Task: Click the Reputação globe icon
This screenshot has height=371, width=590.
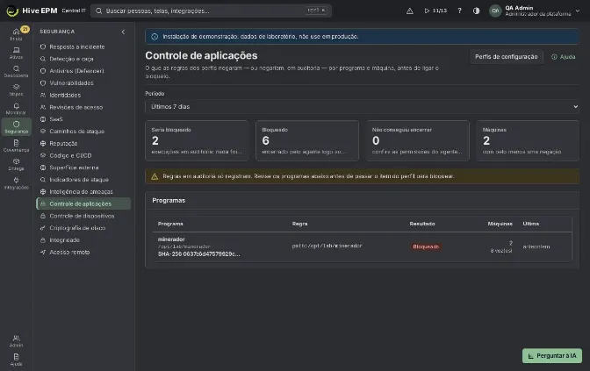Action: [43, 143]
